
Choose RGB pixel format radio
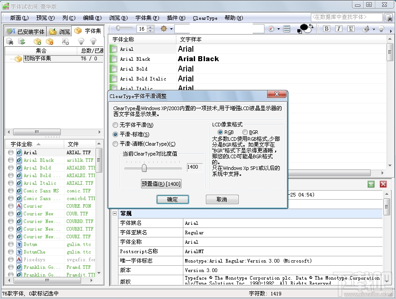click(220, 132)
